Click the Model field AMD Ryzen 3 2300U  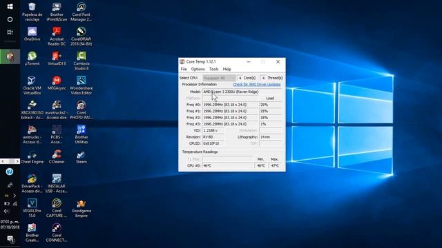(242, 92)
